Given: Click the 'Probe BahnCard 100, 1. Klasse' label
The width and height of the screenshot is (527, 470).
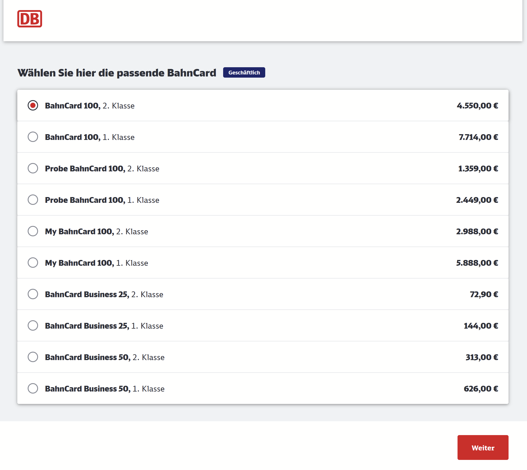Looking at the screenshot, I should coord(102,200).
